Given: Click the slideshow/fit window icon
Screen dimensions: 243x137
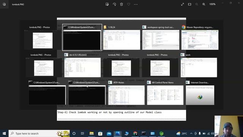Looking at the screenshot, I should (189, 4).
